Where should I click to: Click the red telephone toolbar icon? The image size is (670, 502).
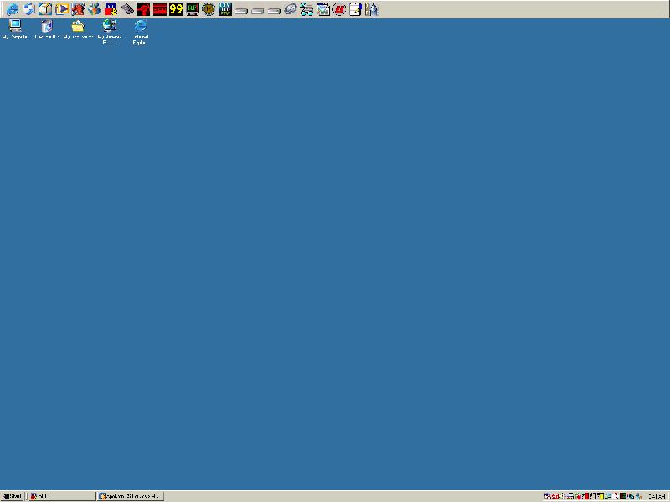[x=143, y=9]
